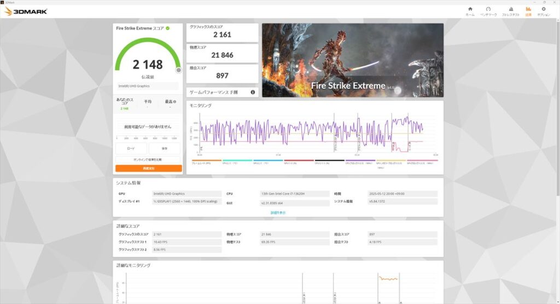The image size is (560, 304).
Task: Click the 2025-05-12 20:00 +09:00 time field
Action: pyautogui.click(x=402, y=194)
